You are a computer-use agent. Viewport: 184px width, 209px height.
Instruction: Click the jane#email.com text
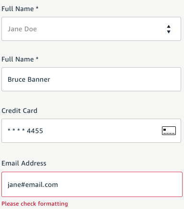point(33,185)
